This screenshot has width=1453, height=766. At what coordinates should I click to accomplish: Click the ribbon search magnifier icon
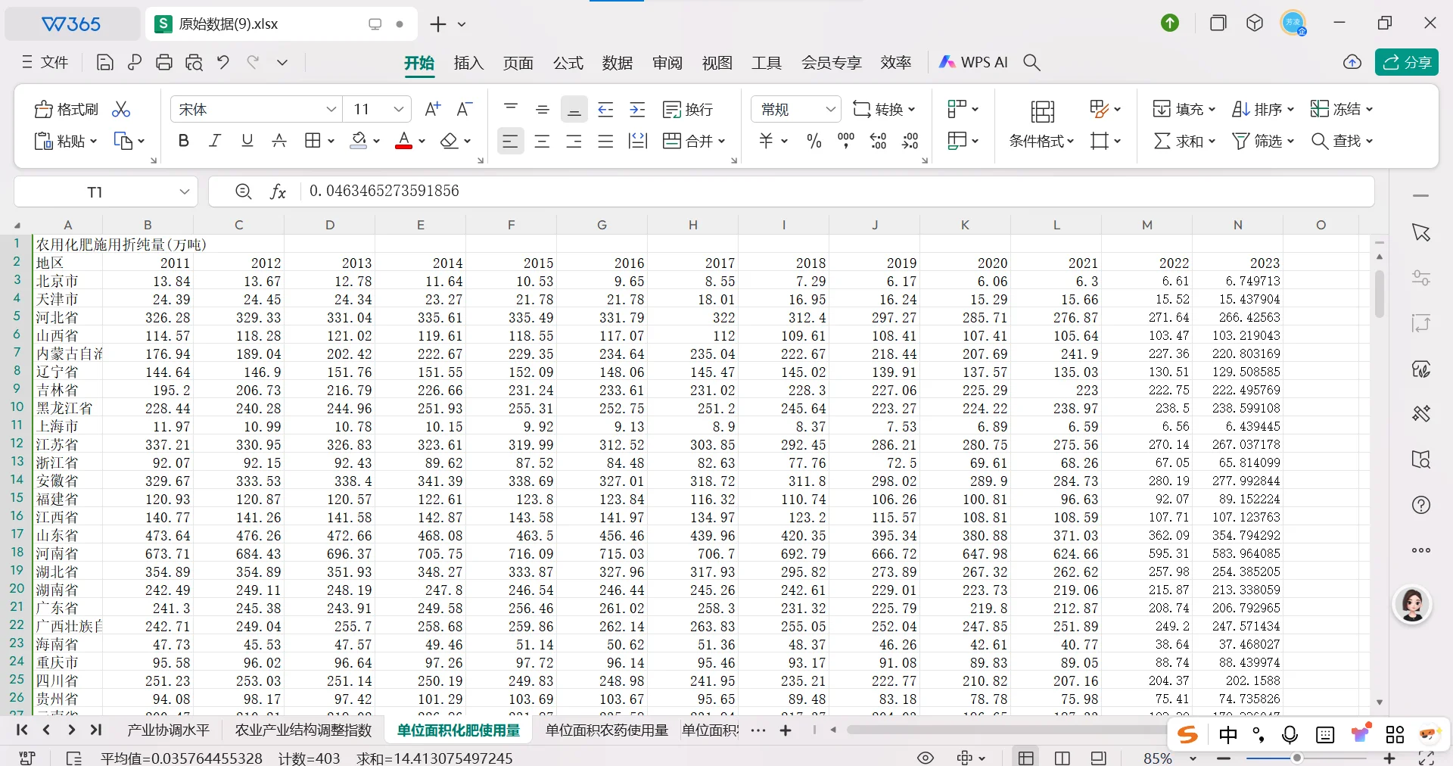[1031, 63]
